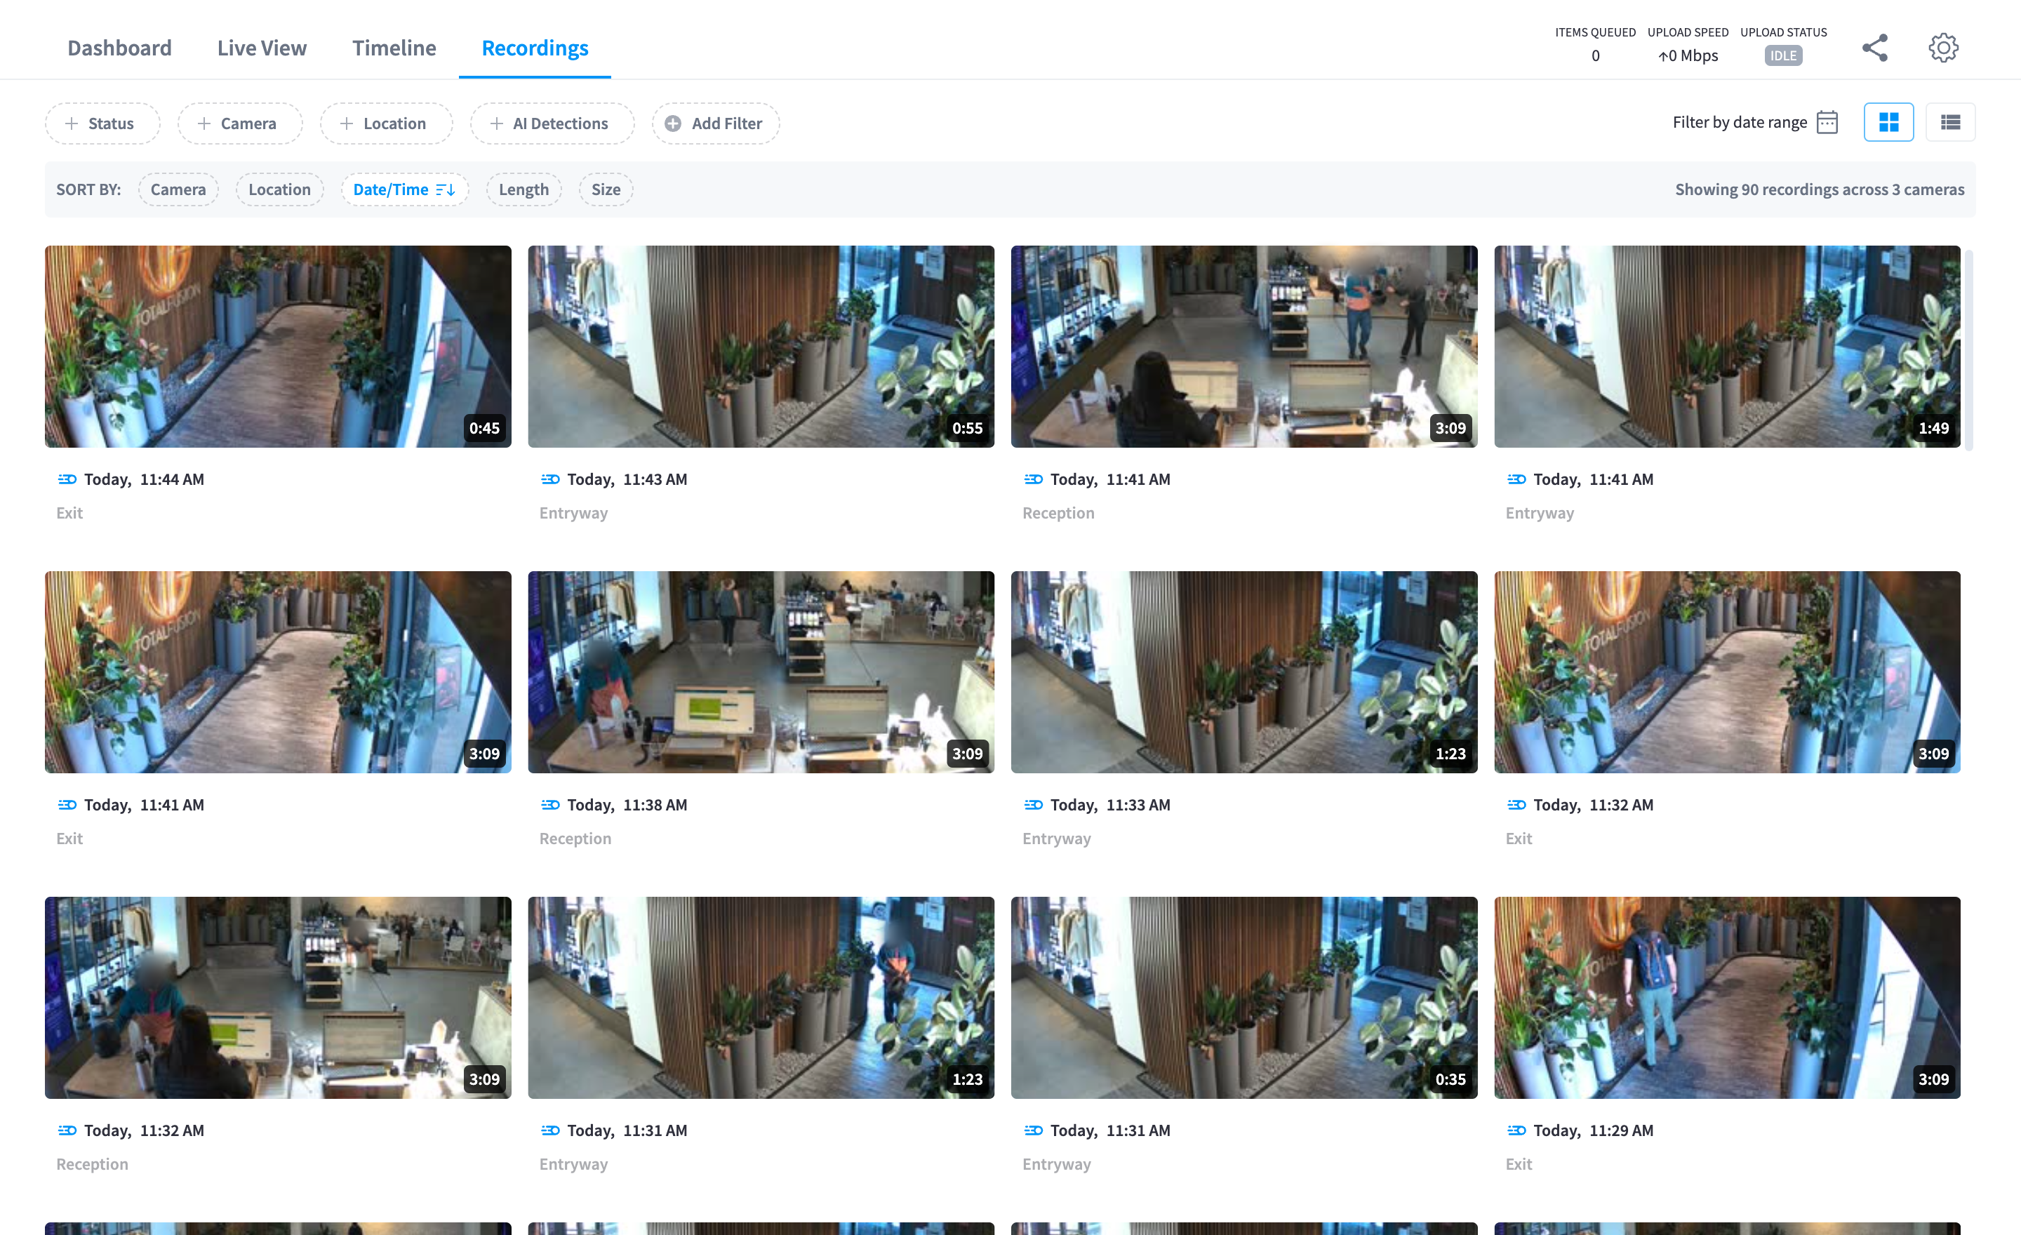Open the Location filter dropdown
Image resolution: width=2021 pixels, height=1235 pixels.
click(x=387, y=123)
